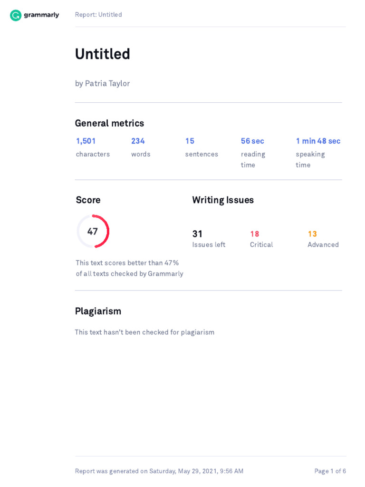Click the grammarly wordmark text
Screen dimensions: 365x487
click(x=41, y=15)
